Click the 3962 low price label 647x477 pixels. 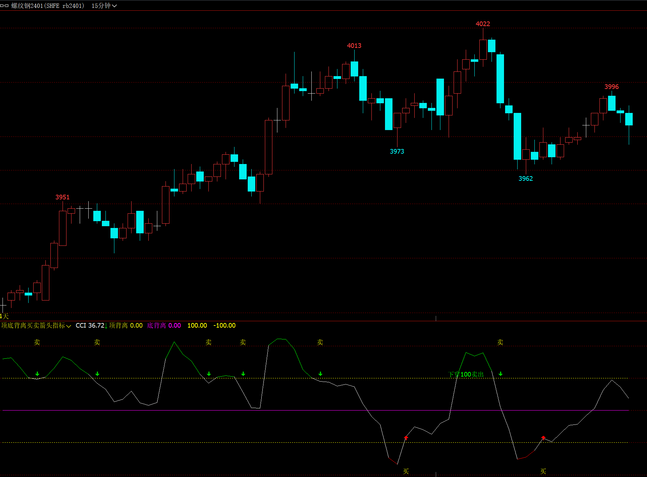pos(526,179)
